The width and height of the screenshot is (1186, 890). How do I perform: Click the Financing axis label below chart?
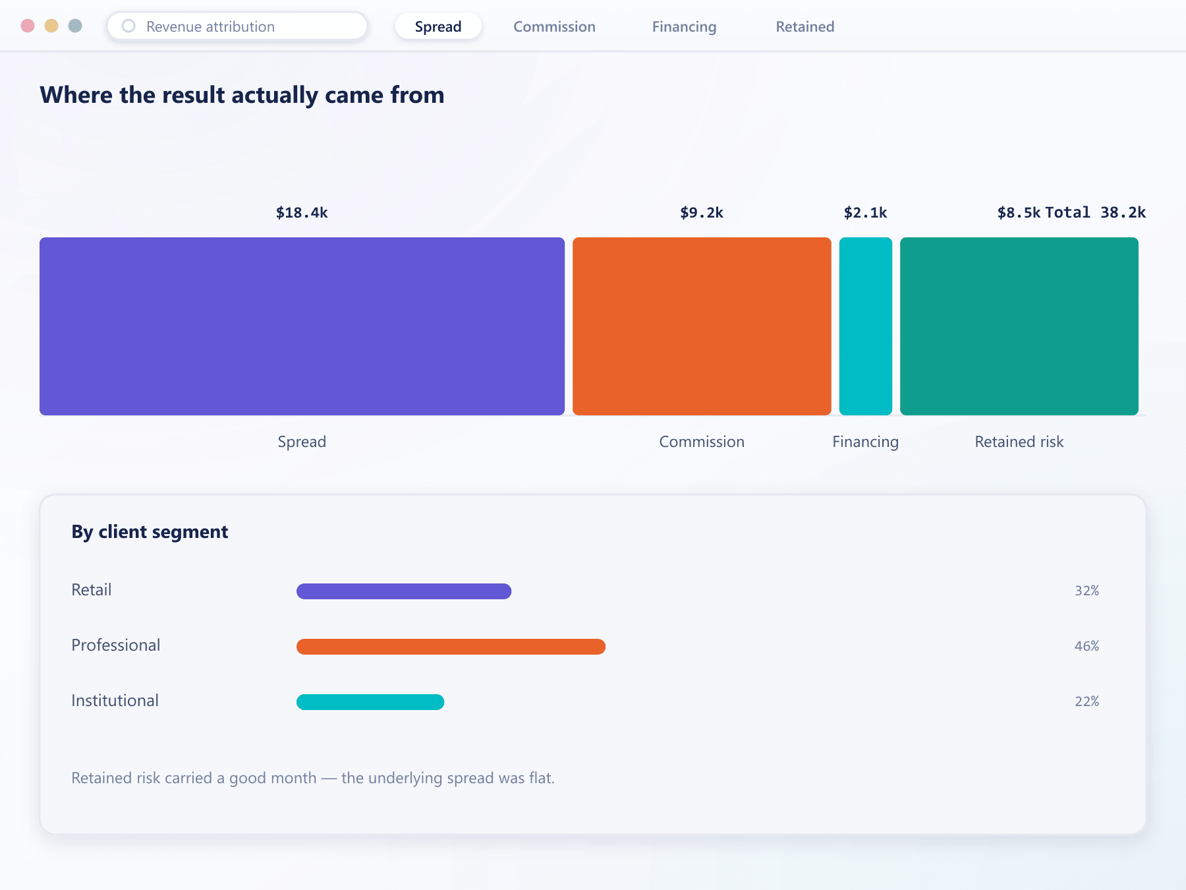866,442
